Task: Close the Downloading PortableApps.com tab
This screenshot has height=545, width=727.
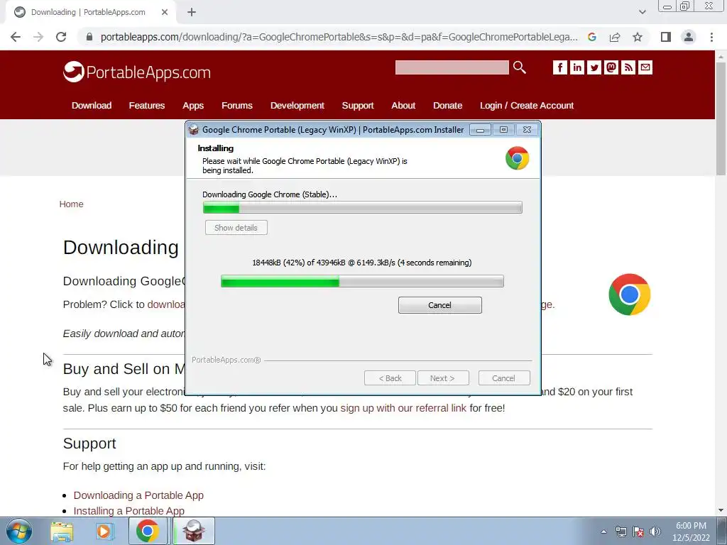Action: (164, 13)
